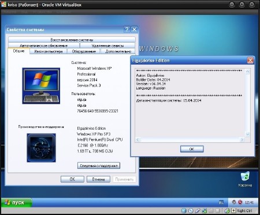The width and height of the screenshot is (260, 215).
Task: Click the Windows XP computer picture
Action: (41, 86)
